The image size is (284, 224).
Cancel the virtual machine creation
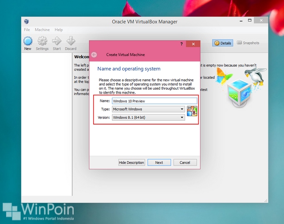(x=185, y=162)
